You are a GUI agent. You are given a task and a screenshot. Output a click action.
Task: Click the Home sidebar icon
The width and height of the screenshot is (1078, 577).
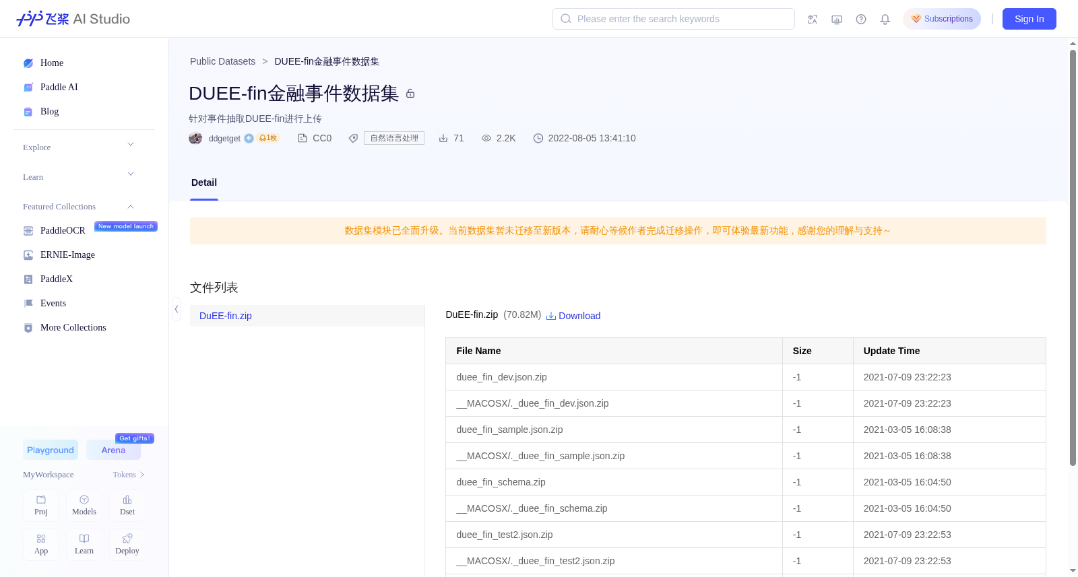[28, 63]
